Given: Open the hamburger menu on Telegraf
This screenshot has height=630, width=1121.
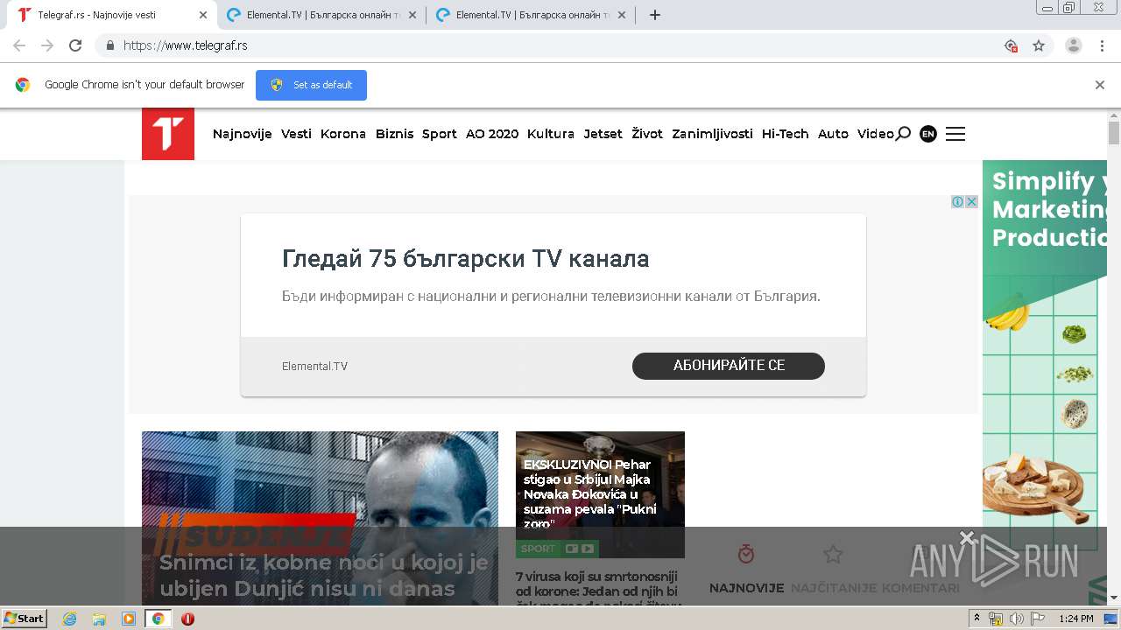Looking at the screenshot, I should 955,134.
